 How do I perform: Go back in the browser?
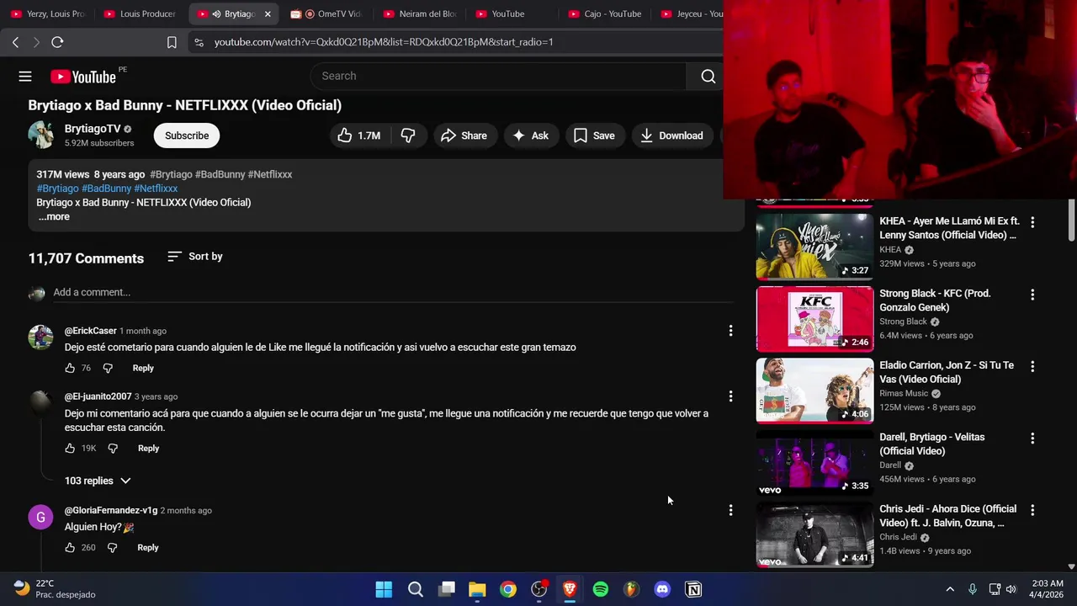click(15, 42)
